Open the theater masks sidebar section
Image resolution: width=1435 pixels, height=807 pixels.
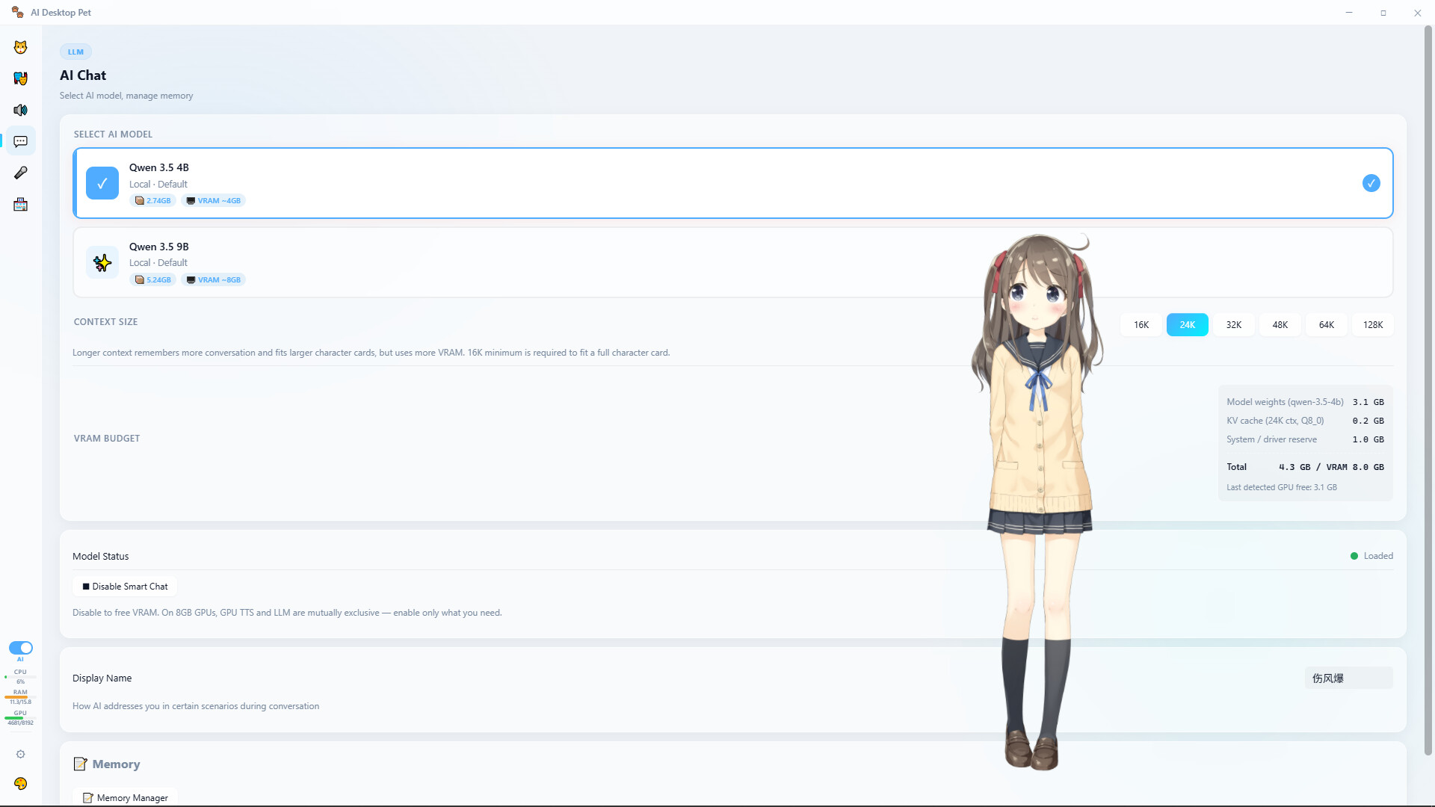pos(20,78)
